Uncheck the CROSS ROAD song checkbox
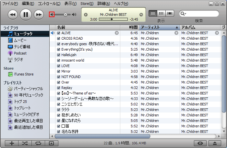The image size is (227, 148). coord(58,38)
